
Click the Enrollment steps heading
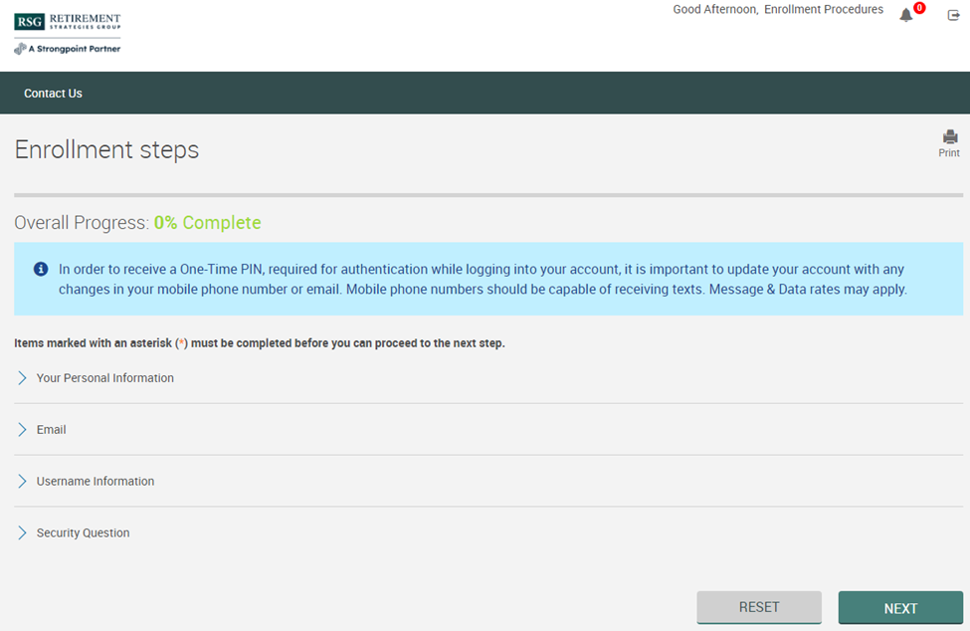pos(106,149)
